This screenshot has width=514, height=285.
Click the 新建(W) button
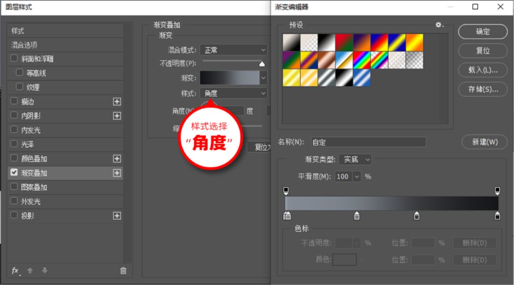484,142
